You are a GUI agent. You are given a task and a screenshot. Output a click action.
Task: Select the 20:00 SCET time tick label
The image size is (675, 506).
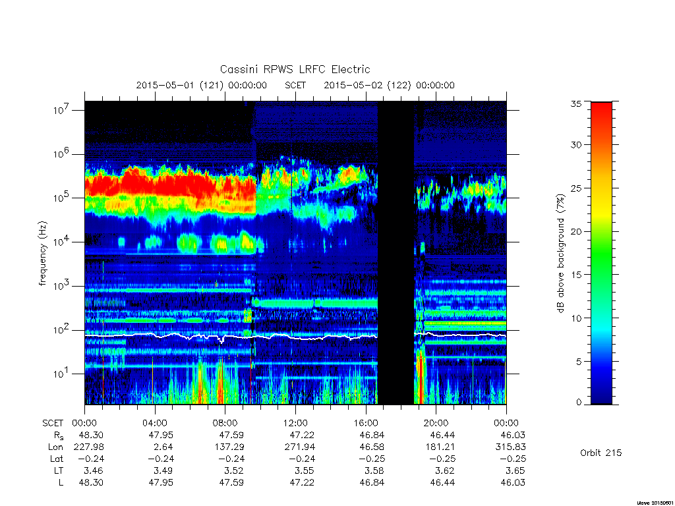coord(436,424)
